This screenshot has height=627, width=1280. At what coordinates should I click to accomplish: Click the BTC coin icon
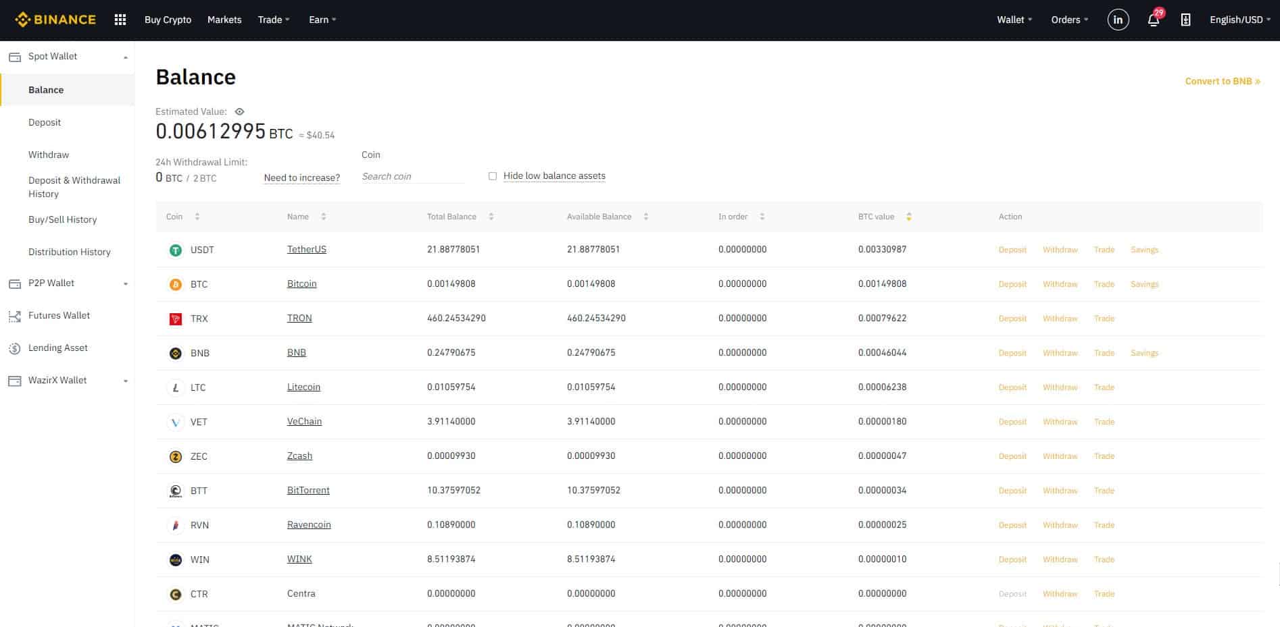click(176, 285)
